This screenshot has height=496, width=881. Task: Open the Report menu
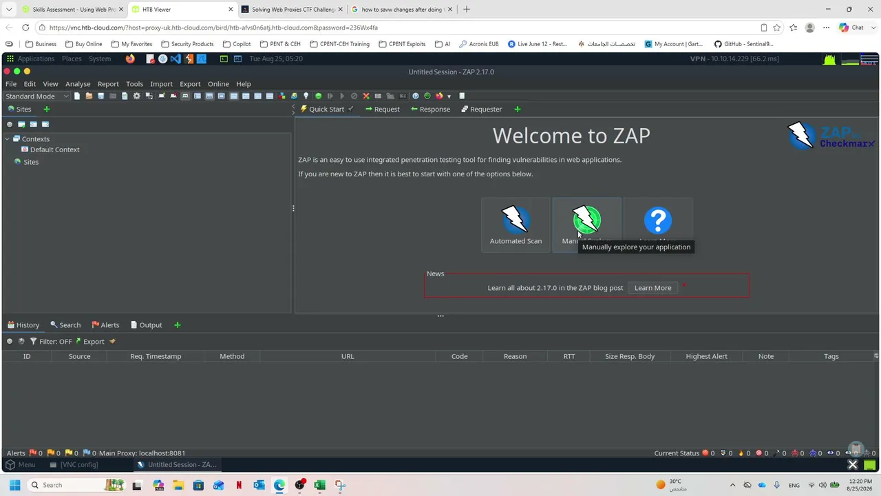click(x=108, y=84)
